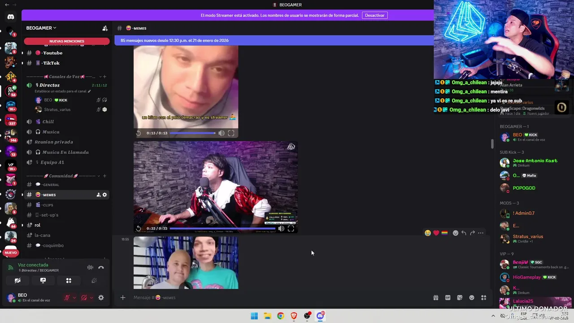574x323 pixels.
Task: Mute the 0:33 video volume
Action: tap(281, 228)
